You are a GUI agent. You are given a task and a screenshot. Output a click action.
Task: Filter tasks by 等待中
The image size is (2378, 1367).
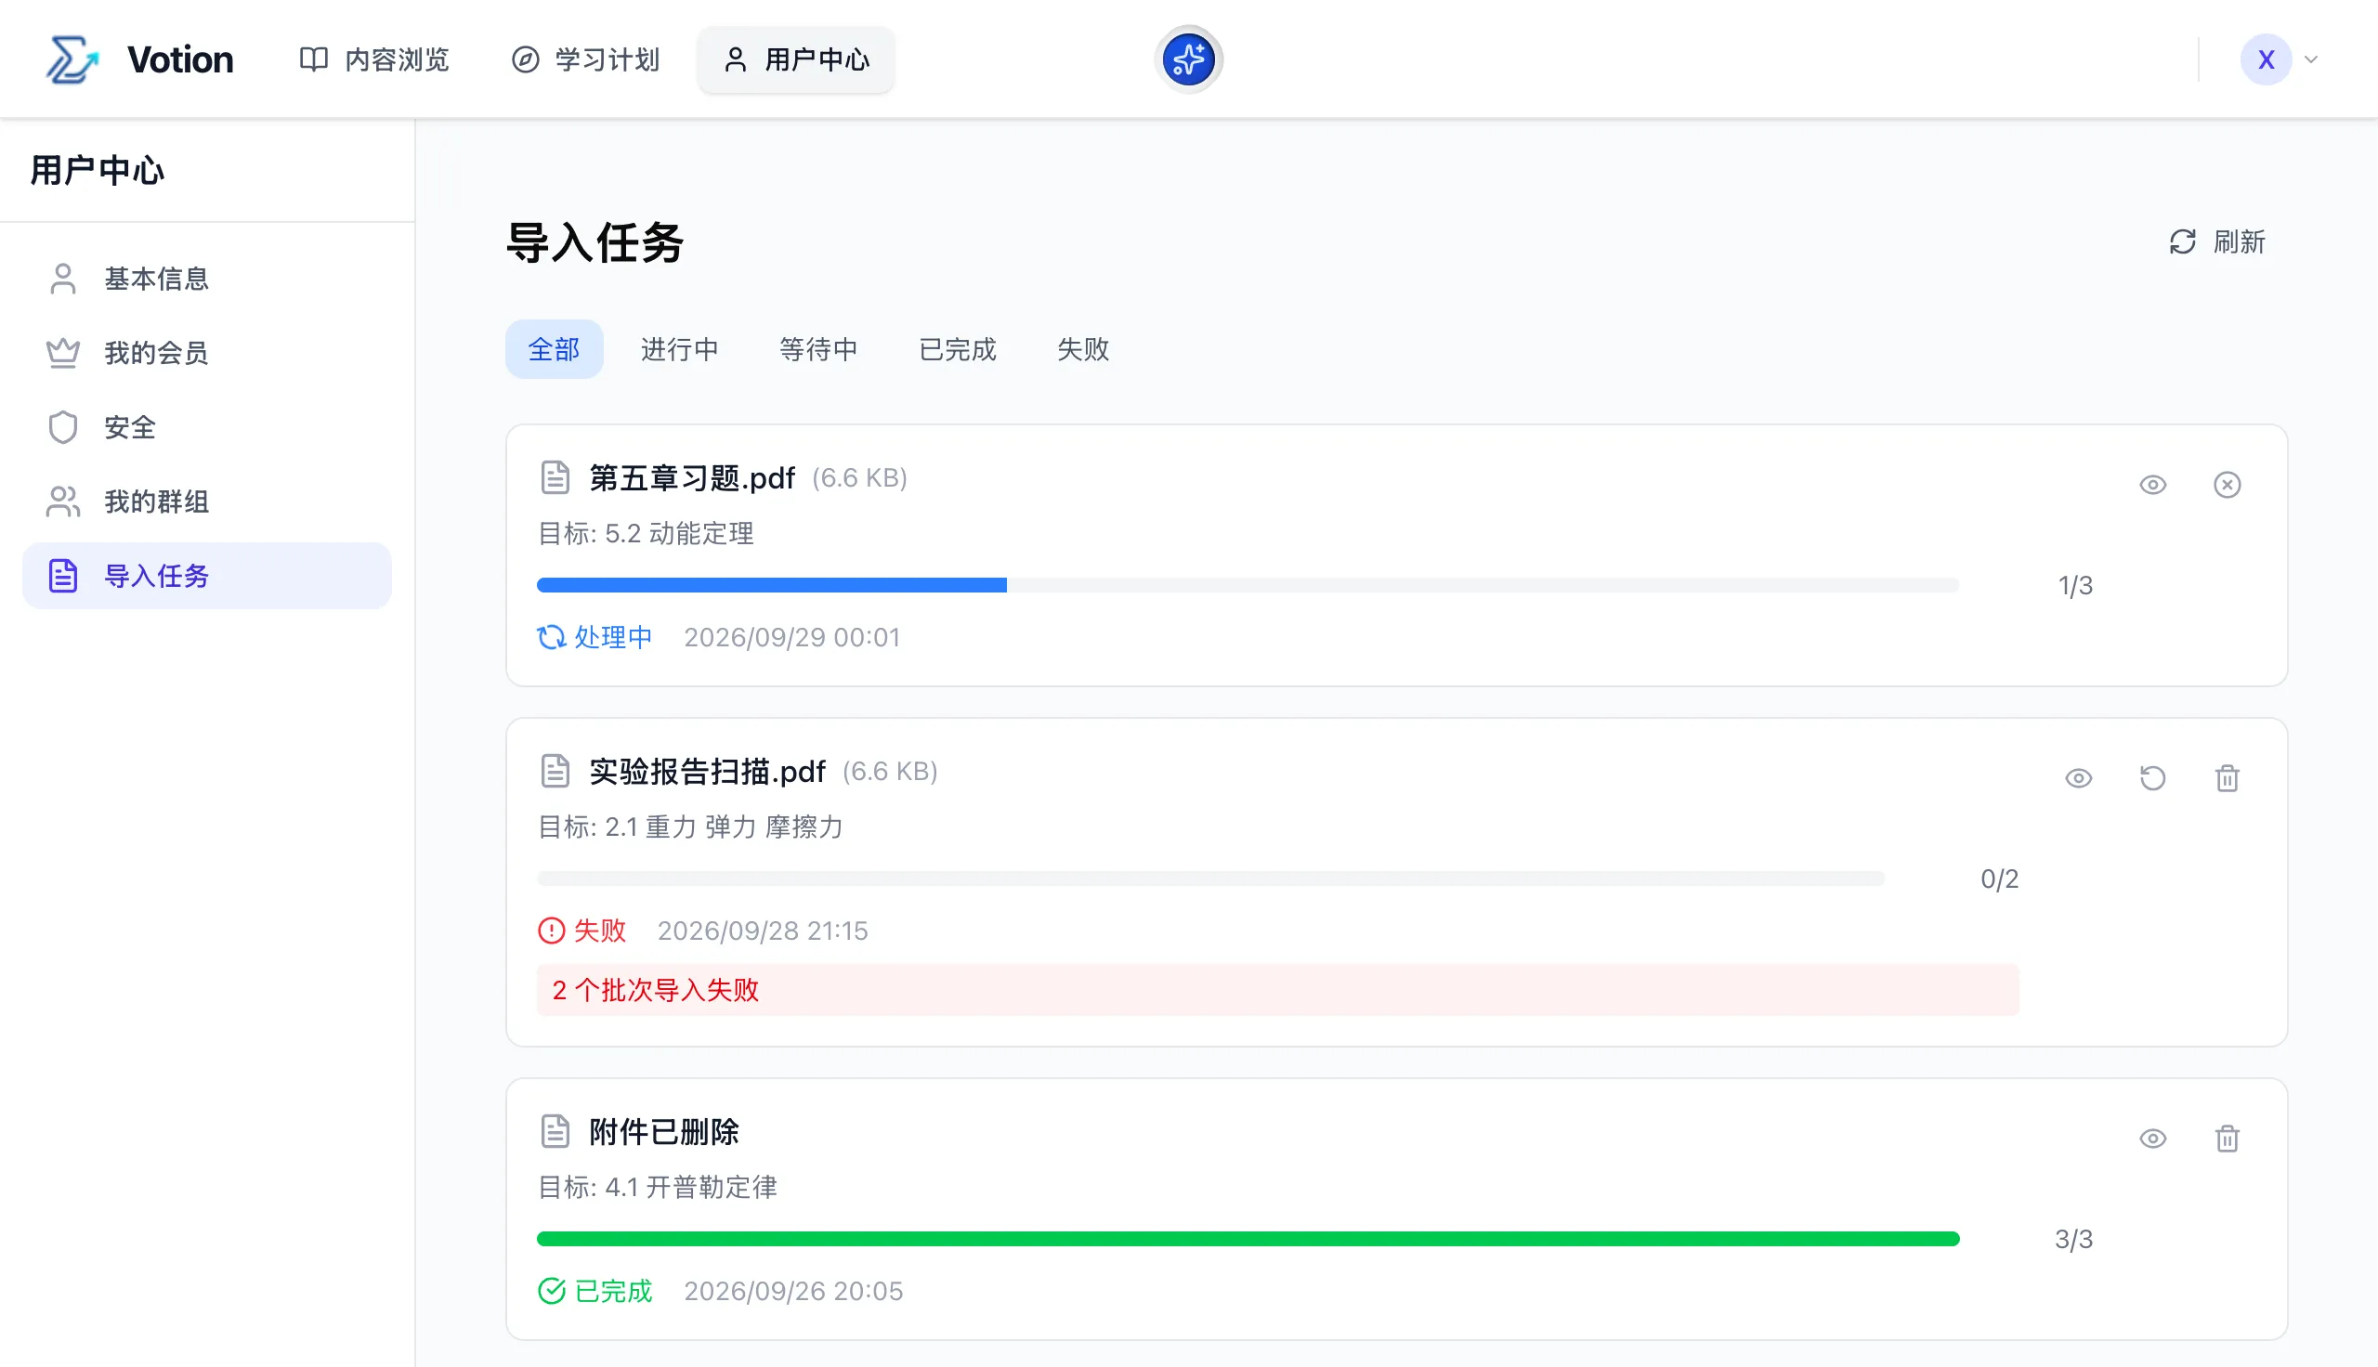[818, 349]
